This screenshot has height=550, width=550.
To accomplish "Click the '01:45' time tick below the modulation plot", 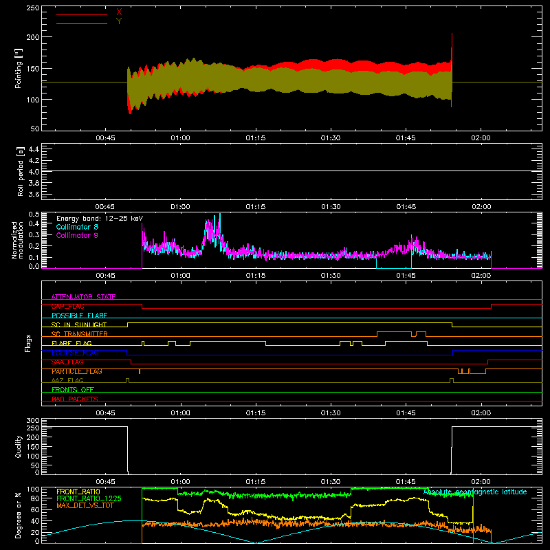I will pyautogui.click(x=406, y=276).
